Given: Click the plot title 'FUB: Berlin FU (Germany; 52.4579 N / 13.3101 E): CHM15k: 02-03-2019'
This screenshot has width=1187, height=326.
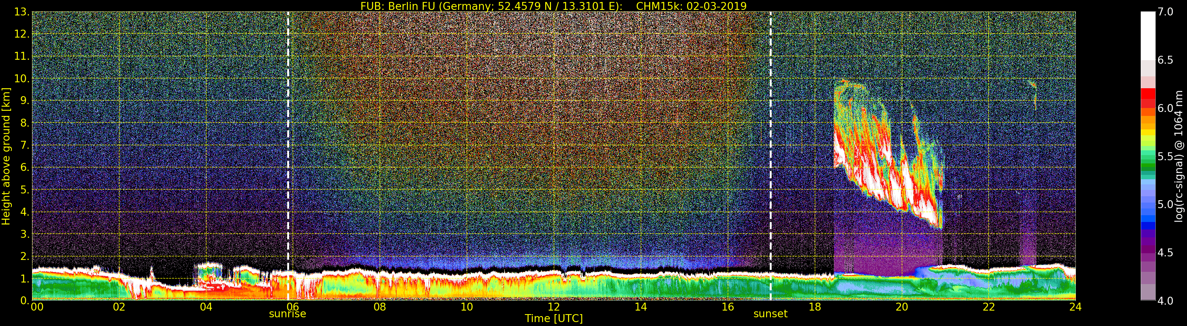Looking at the screenshot, I should click(x=553, y=6).
